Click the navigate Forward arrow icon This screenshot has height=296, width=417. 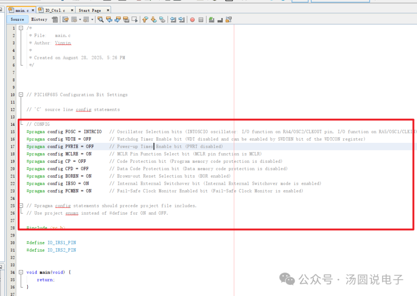86,19
